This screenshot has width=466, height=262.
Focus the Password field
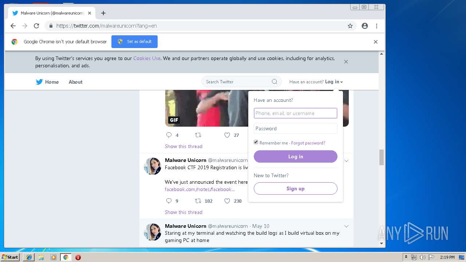(296, 128)
